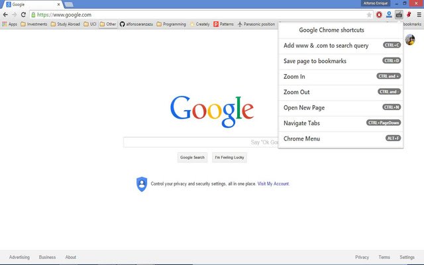Select the Open New Page entry
Viewport: 424px width, 265px height.
tap(341, 108)
